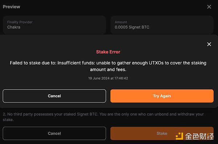This screenshot has height=144, width=218.
Task: Click the 金色财经 watermark text
Action: 199,136
